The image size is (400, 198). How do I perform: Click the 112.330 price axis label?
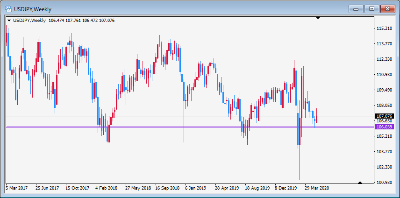tap(384, 59)
